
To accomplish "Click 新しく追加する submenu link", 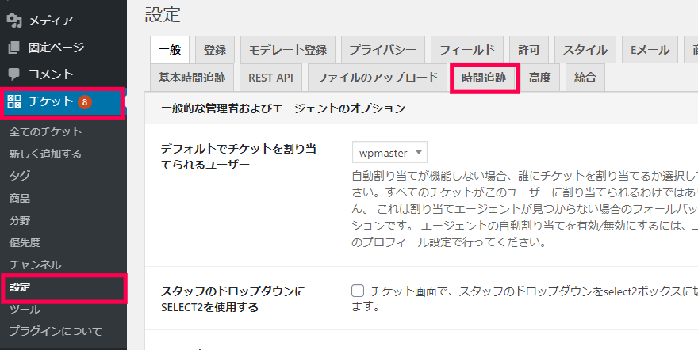I will tap(45, 154).
